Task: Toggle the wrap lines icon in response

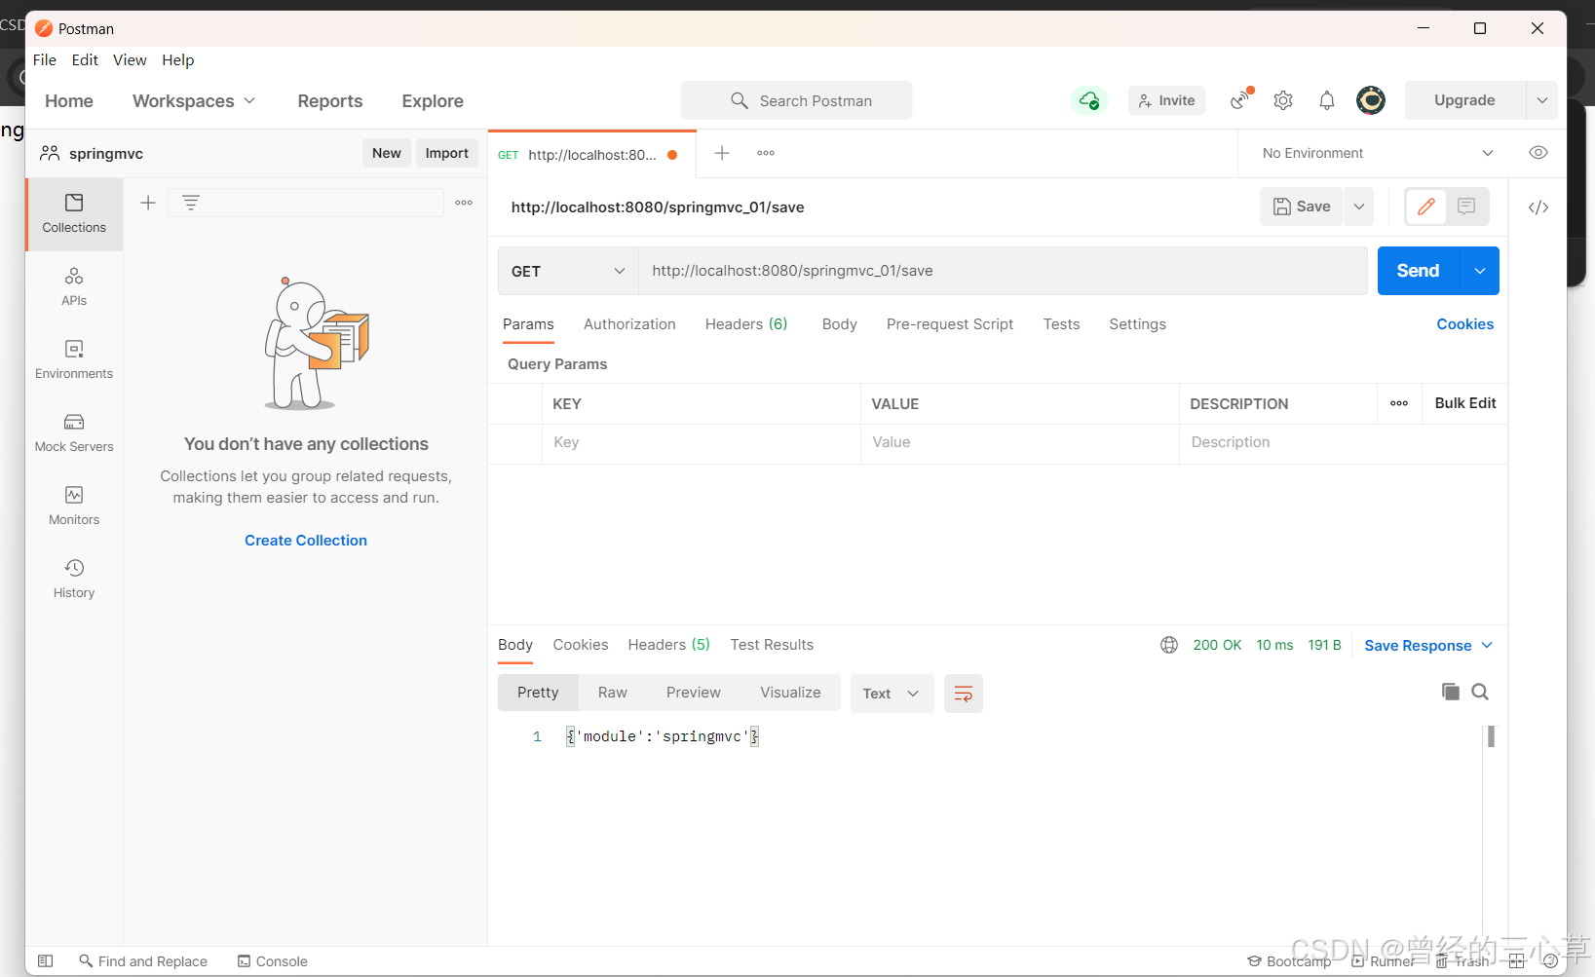Action: (x=964, y=694)
